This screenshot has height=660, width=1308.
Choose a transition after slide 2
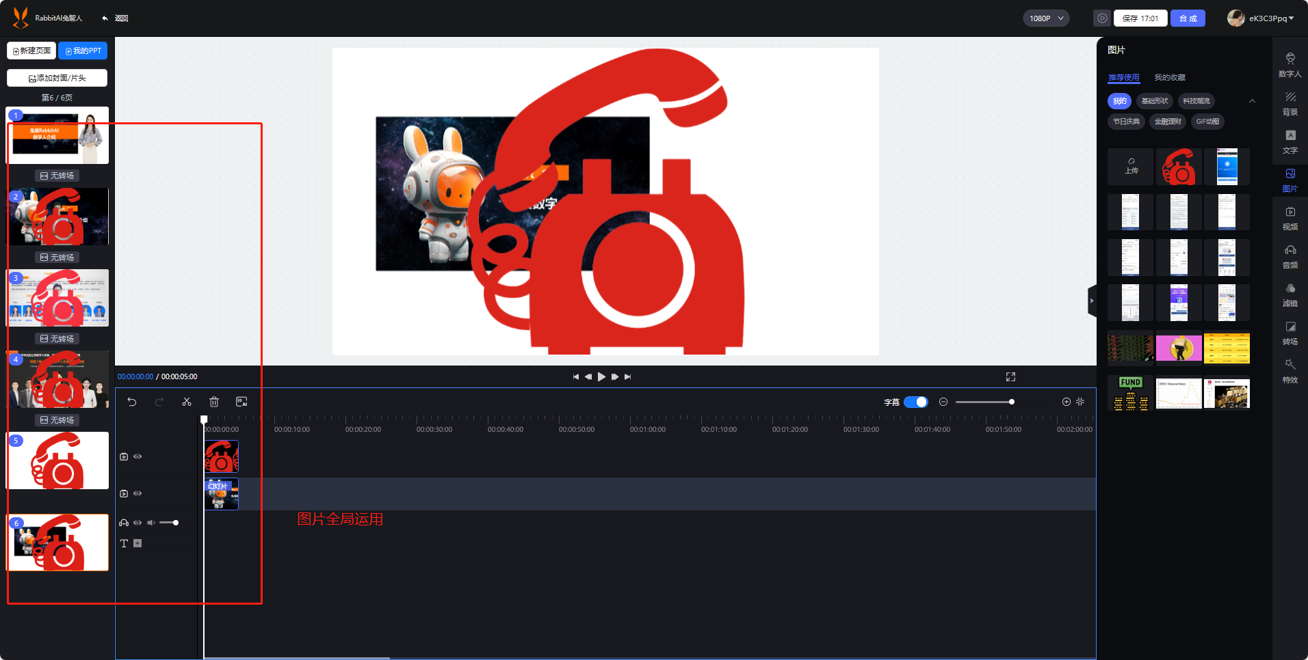click(x=57, y=258)
